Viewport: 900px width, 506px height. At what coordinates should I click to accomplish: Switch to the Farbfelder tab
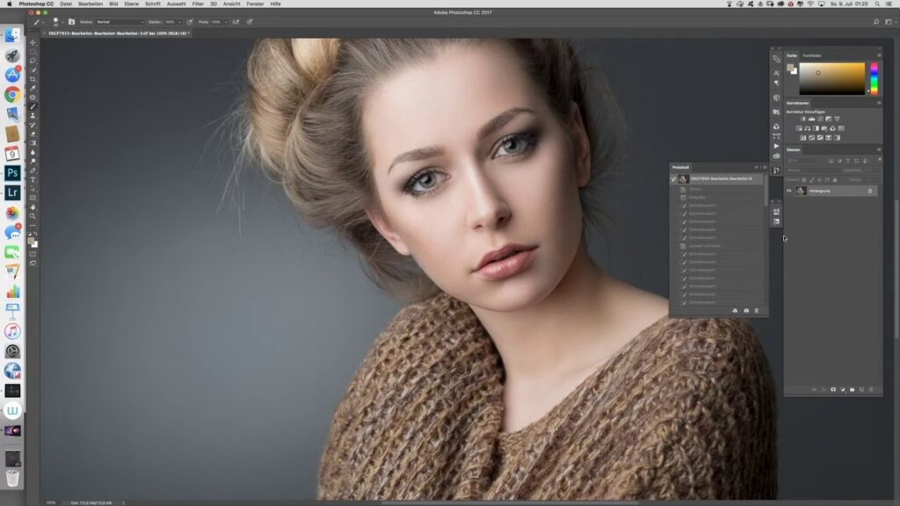point(812,55)
